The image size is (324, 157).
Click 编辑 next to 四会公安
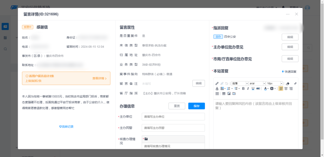click(290, 37)
